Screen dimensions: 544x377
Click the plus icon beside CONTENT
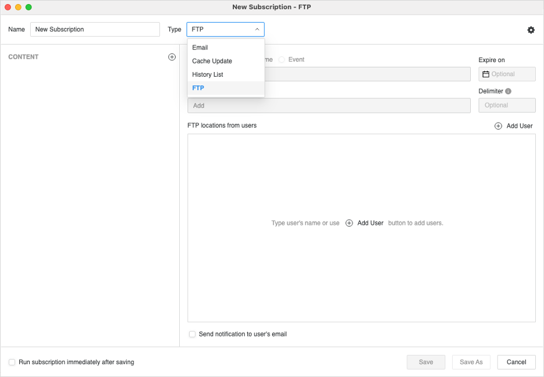(172, 57)
